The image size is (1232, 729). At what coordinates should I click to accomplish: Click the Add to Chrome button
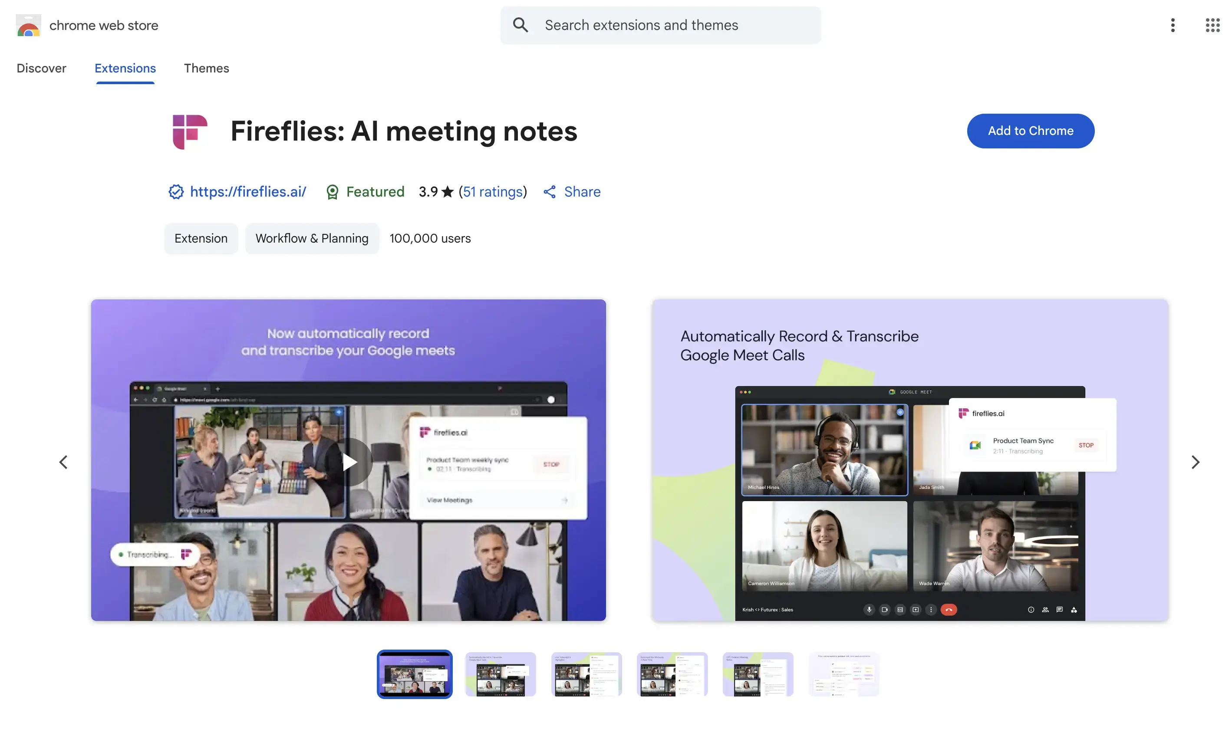pyautogui.click(x=1030, y=131)
